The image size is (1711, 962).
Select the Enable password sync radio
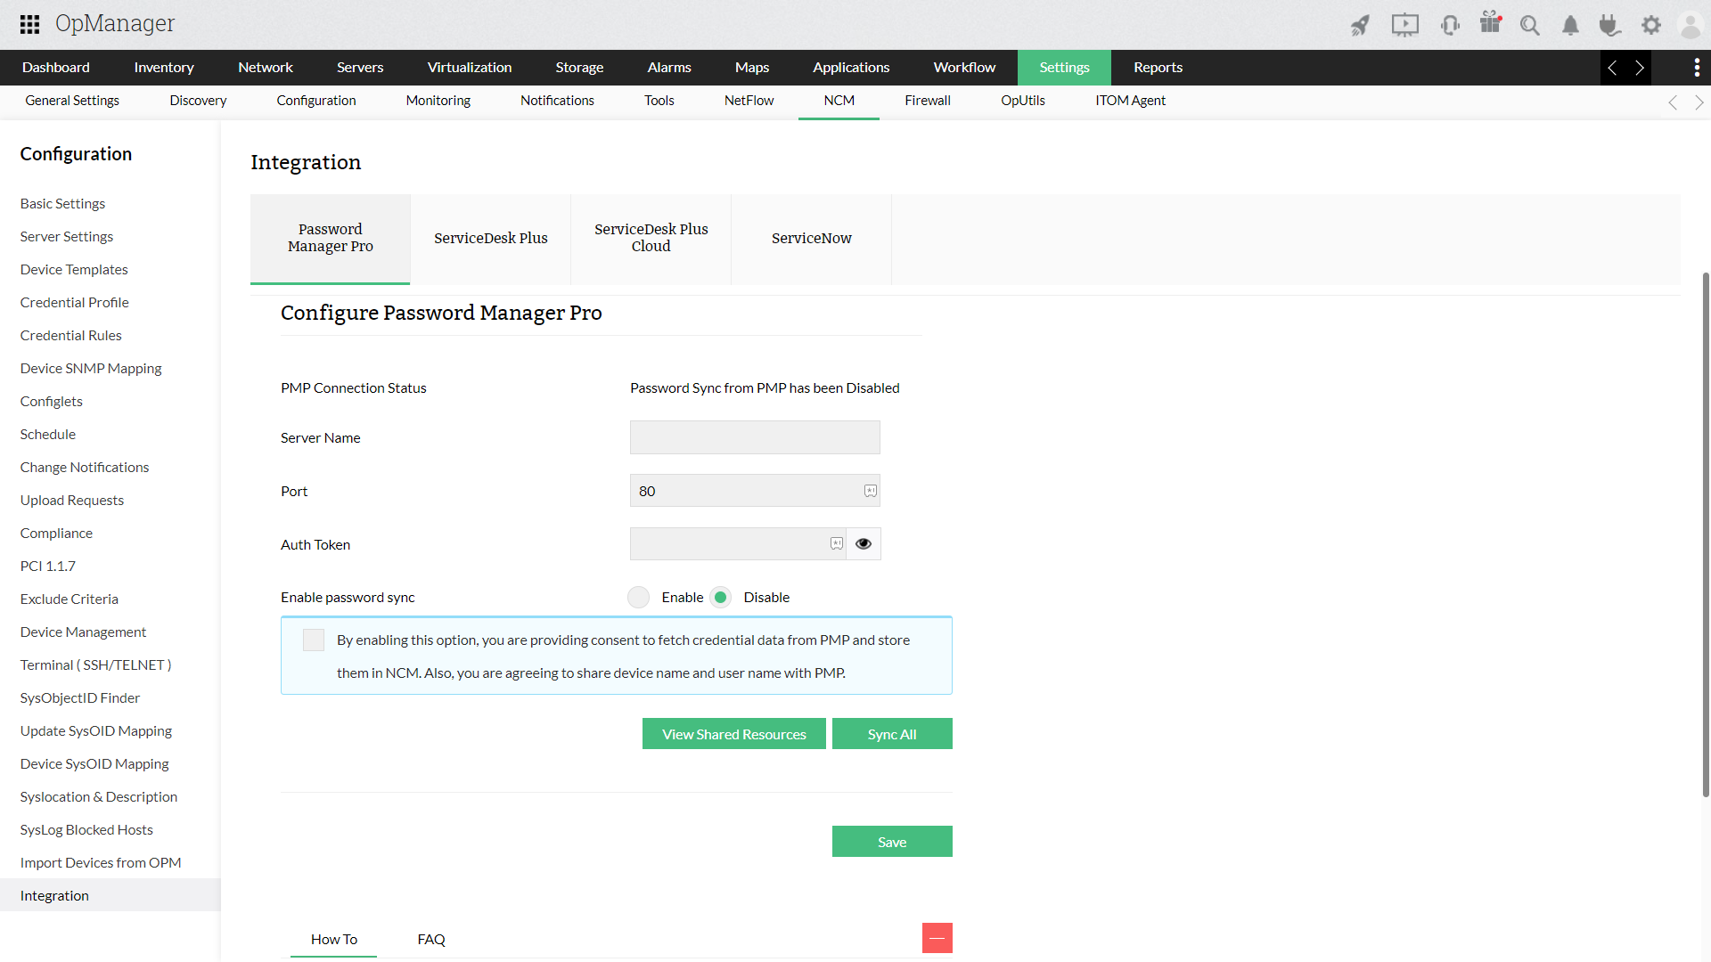(638, 597)
